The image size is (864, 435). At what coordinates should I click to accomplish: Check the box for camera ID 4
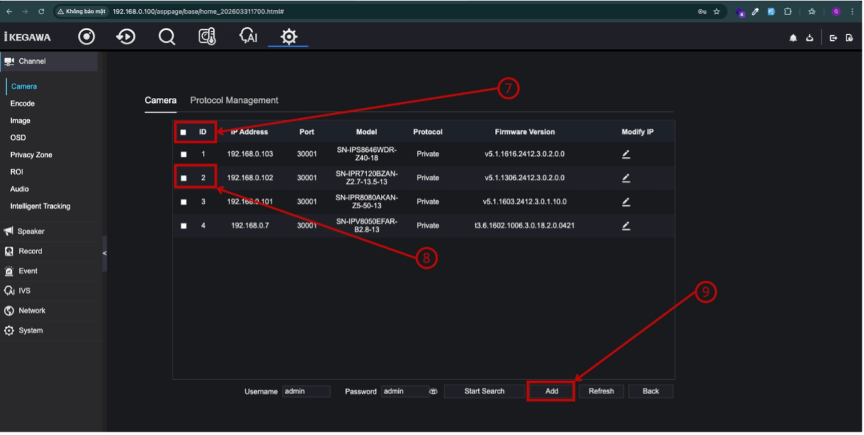coord(184,226)
